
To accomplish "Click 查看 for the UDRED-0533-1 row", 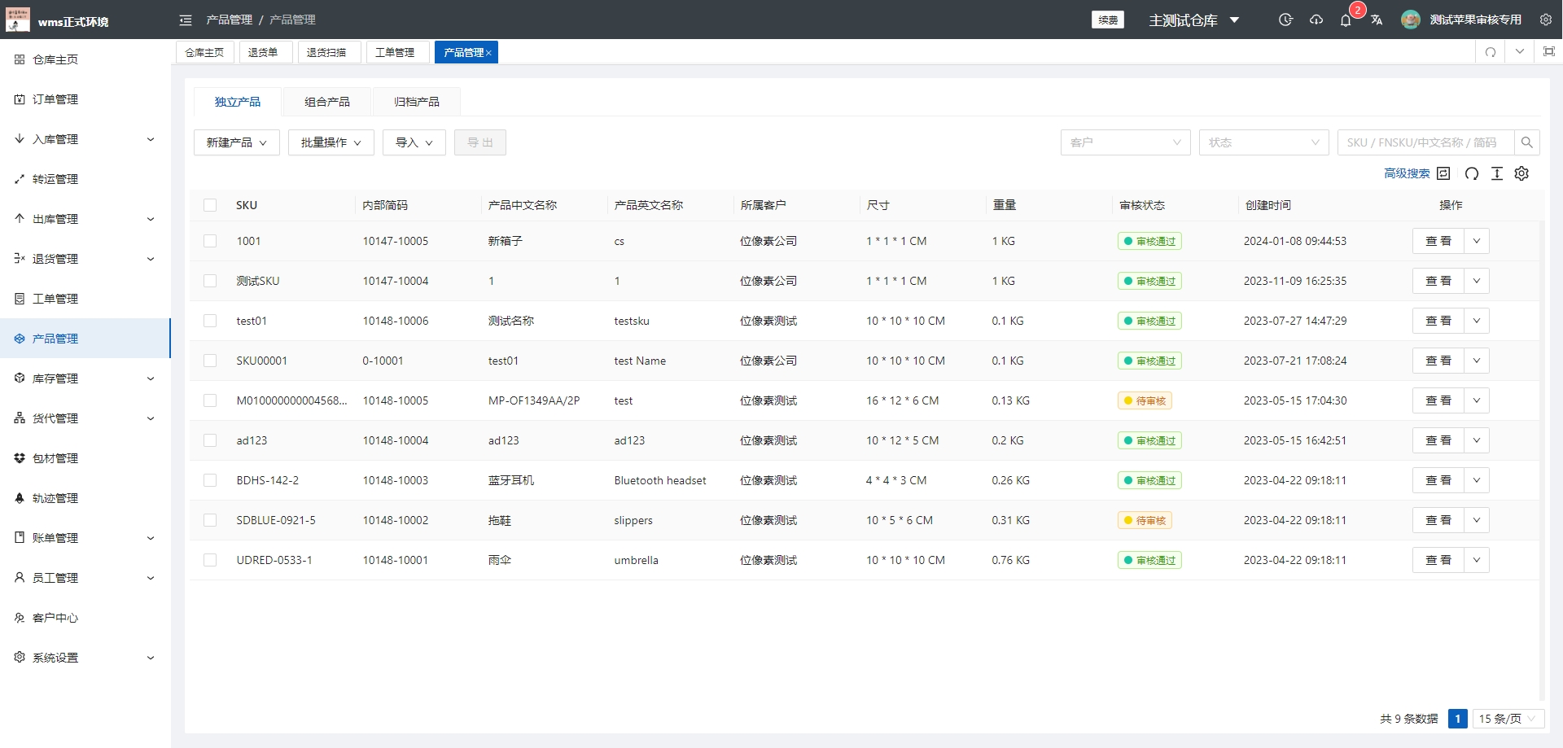I will pyautogui.click(x=1438, y=560).
